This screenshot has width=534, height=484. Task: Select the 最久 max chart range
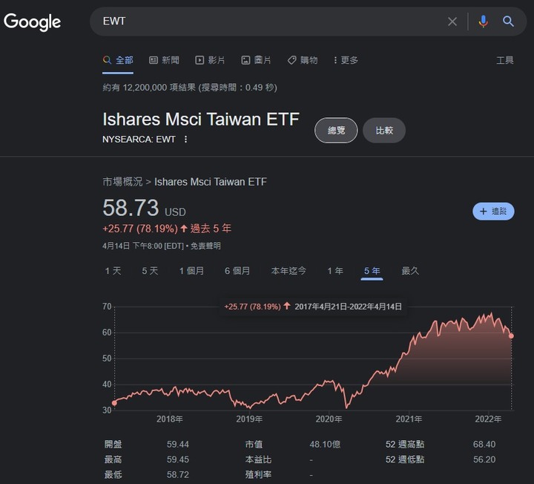(x=410, y=271)
